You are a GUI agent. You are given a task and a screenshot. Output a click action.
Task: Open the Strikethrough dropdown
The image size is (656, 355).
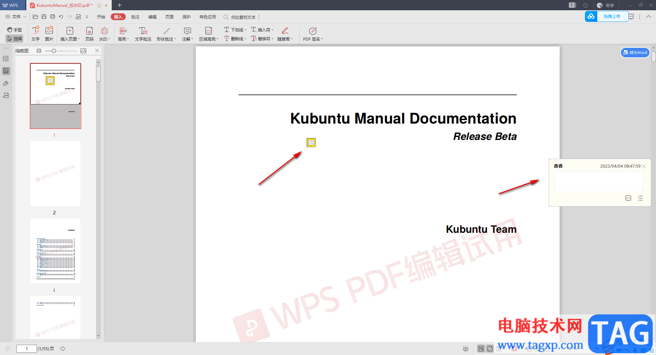235,39
